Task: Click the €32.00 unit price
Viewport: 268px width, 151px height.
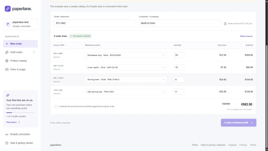Action: click(223, 92)
